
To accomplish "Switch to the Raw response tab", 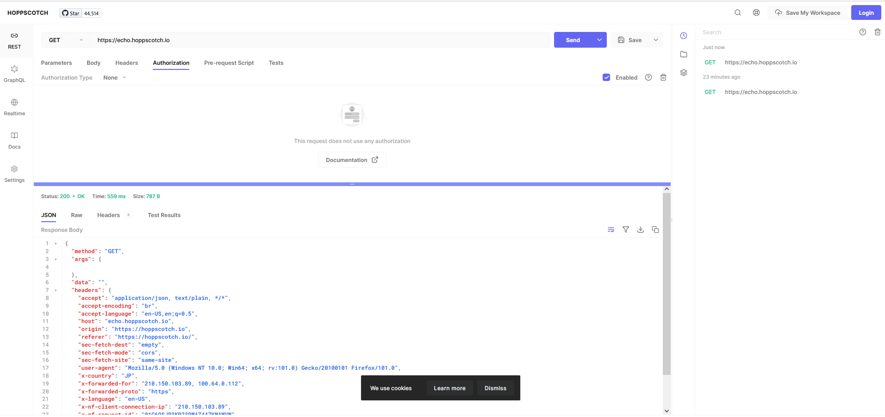I will point(76,215).
